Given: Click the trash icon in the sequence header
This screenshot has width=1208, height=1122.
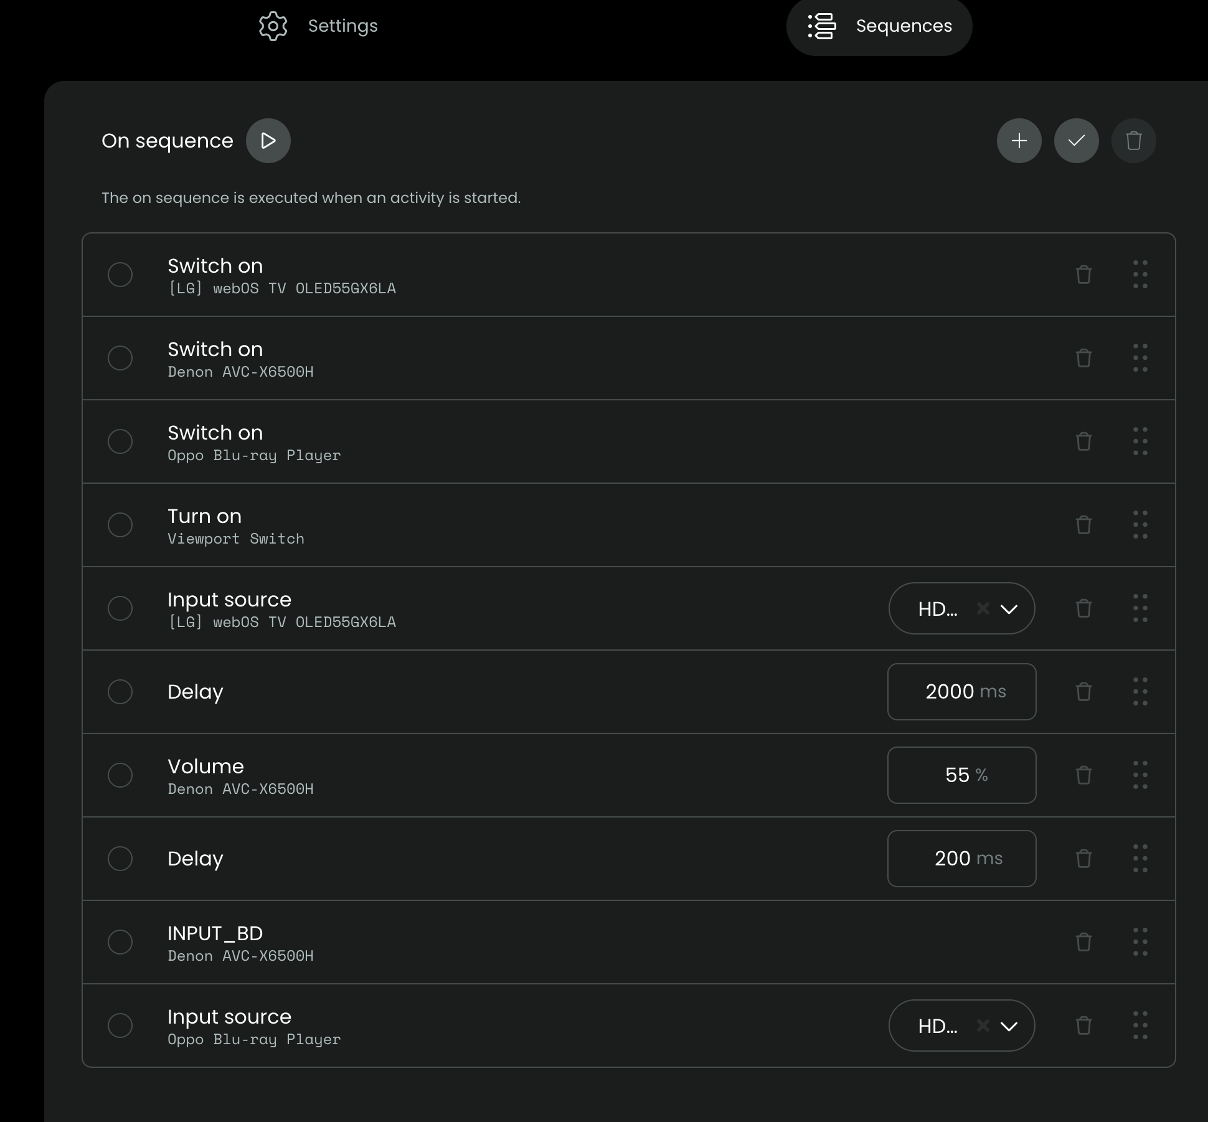Looking at the screenshot, I should click(x=1133, y=141).
